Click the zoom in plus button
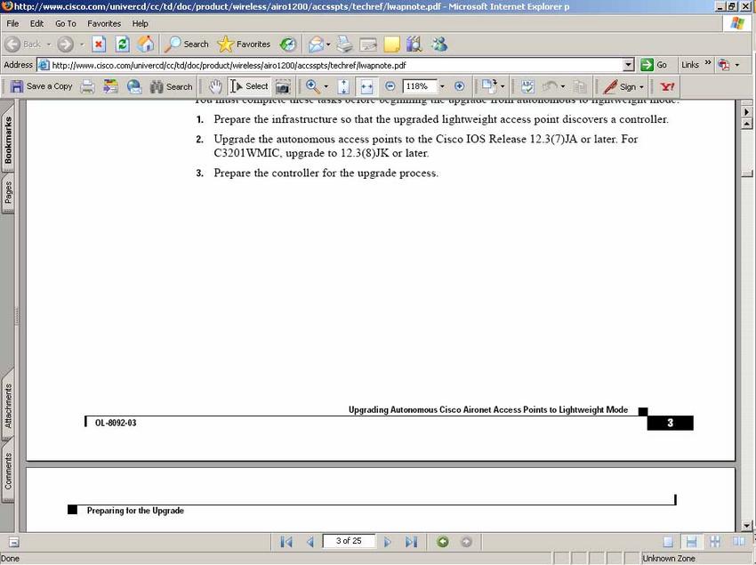The width and height of the screenshot is (756, 565). [459, 86]
